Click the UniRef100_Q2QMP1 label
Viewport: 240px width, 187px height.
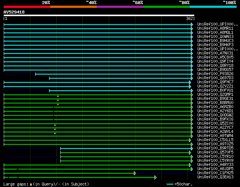(215, 95)
